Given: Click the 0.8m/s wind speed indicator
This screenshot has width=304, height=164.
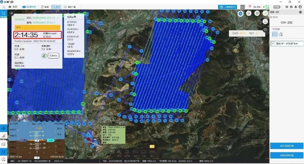Looking at the screenshot, I should pyautogui.click(x=53, y=56).
